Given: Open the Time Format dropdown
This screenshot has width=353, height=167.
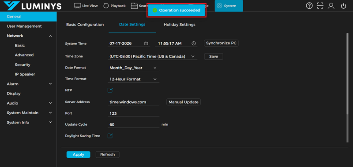Looking at the screenshot, I should click(x=134, y=79).
